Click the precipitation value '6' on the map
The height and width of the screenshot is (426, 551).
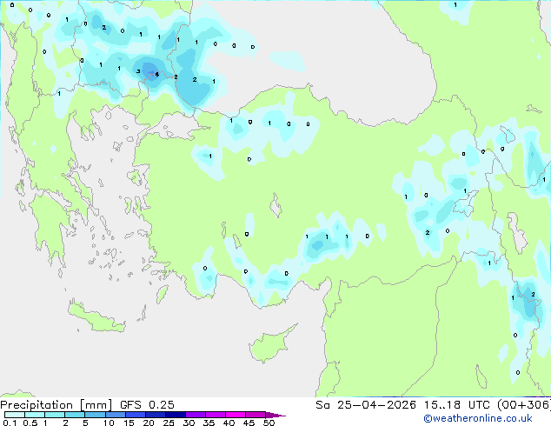pos(156,74)
